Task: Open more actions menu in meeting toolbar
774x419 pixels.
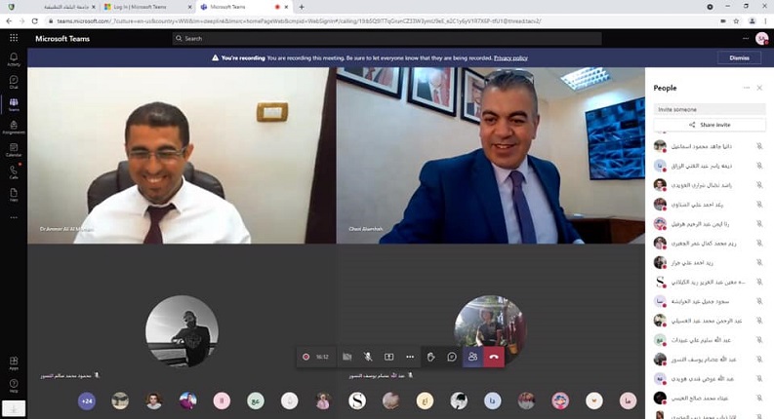Action: click(410, 357)
